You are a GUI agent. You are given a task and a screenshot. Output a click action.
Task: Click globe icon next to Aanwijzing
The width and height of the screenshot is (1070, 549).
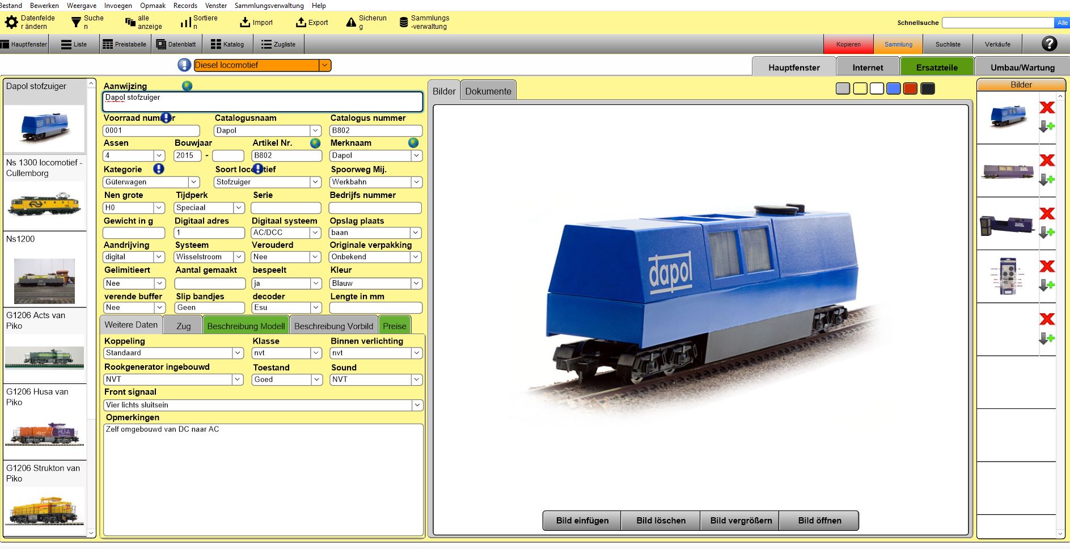coord(187,86)
